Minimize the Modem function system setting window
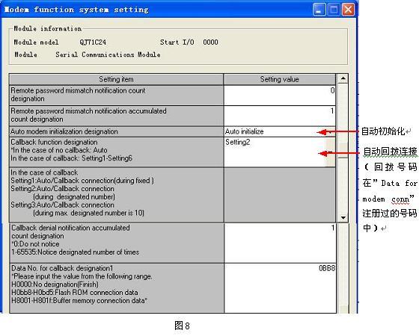This screenshot has height=336, width=419. [319, 10]
